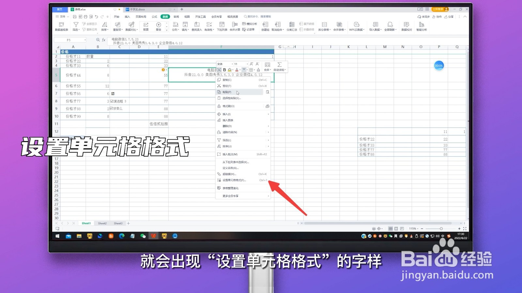Click the 记录单 record form button
522x293 pixels.
[249, 30]
